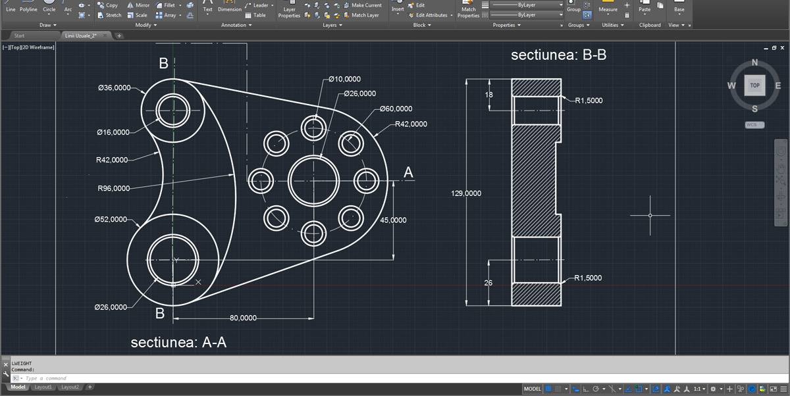Screen dimensions: 790x396
Task: Add new layout with plus beside Layout2
Action: click(x=90, y=387)
